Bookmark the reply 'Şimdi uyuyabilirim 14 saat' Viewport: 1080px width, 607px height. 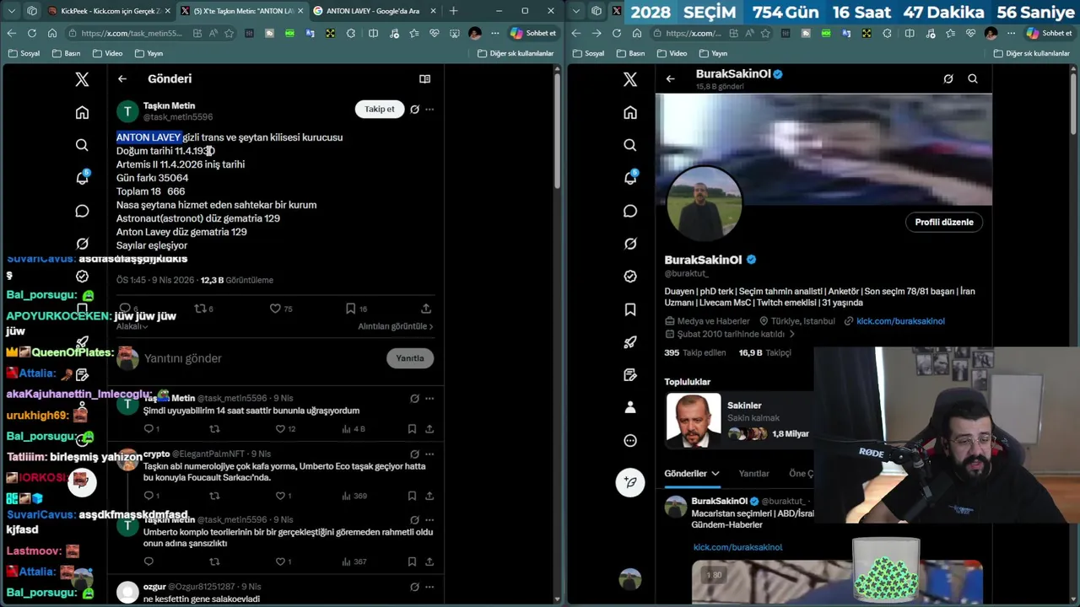[x=412, y=428]
